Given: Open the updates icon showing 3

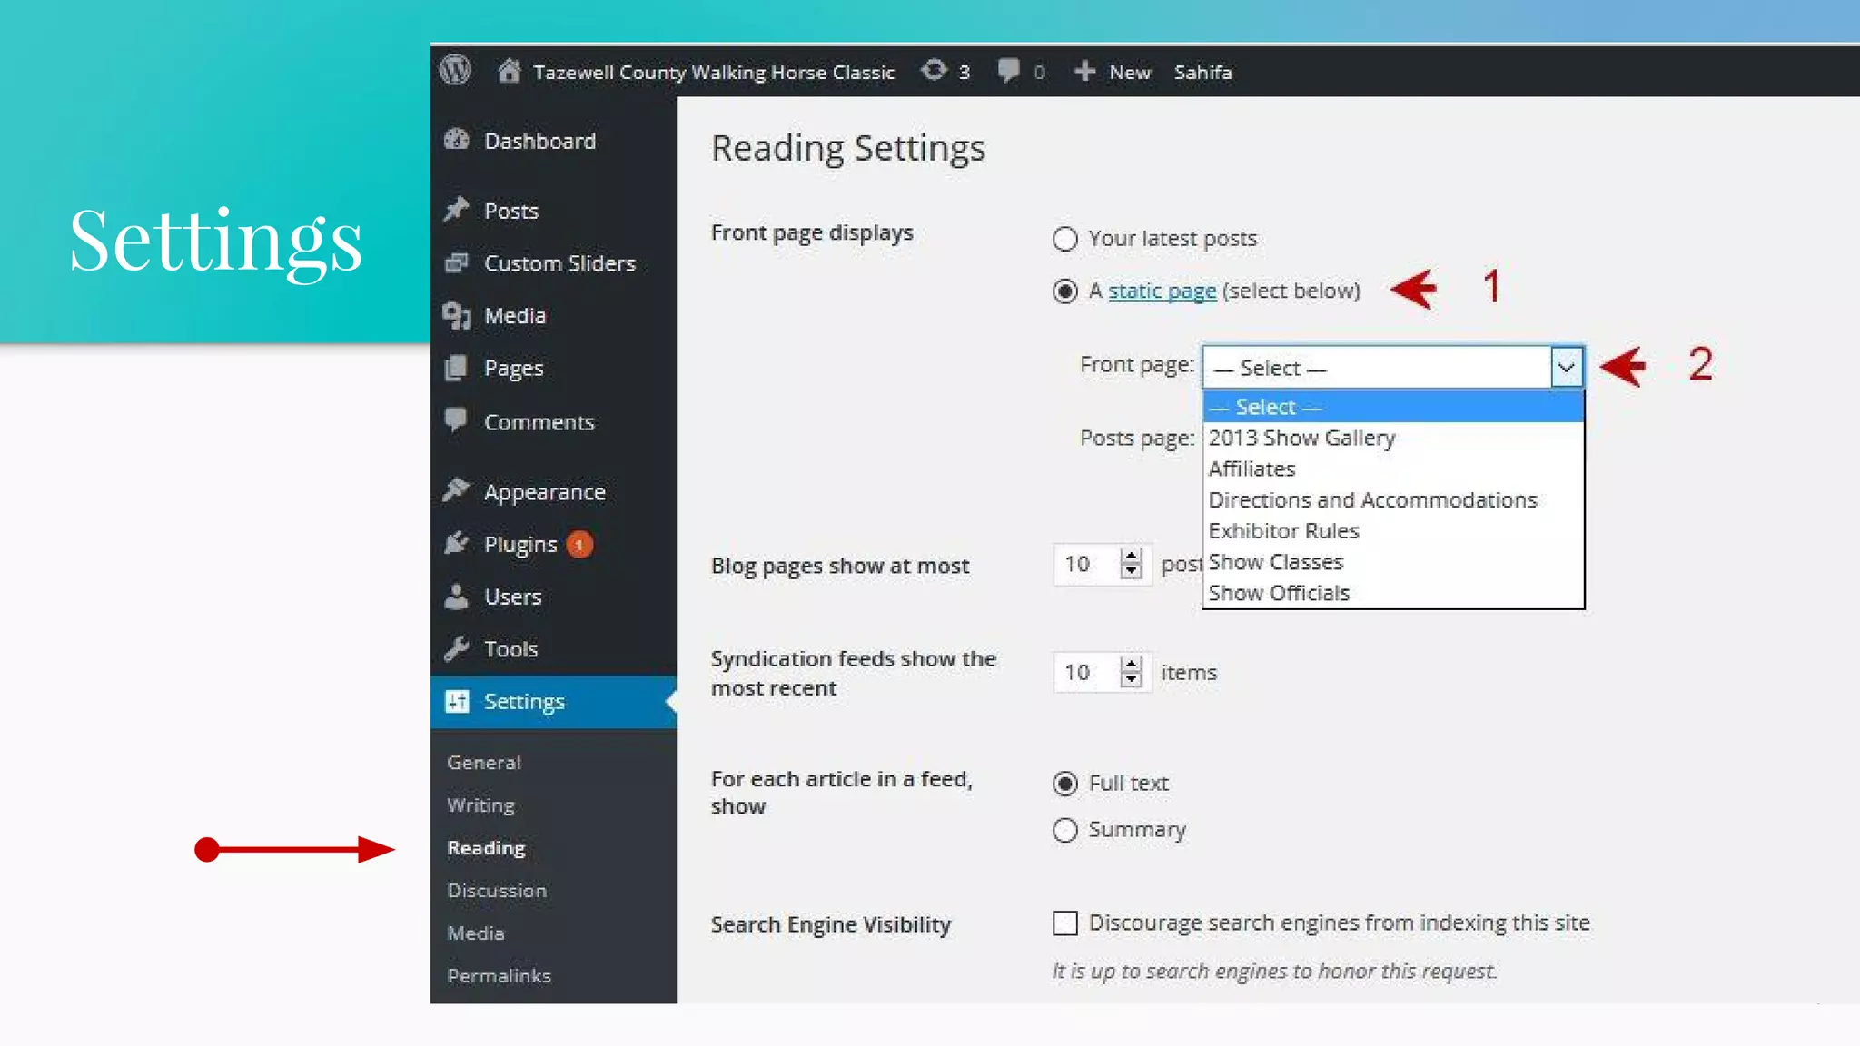Looking at the screenshot, I should pyautogui.click(x=935, y=70).
